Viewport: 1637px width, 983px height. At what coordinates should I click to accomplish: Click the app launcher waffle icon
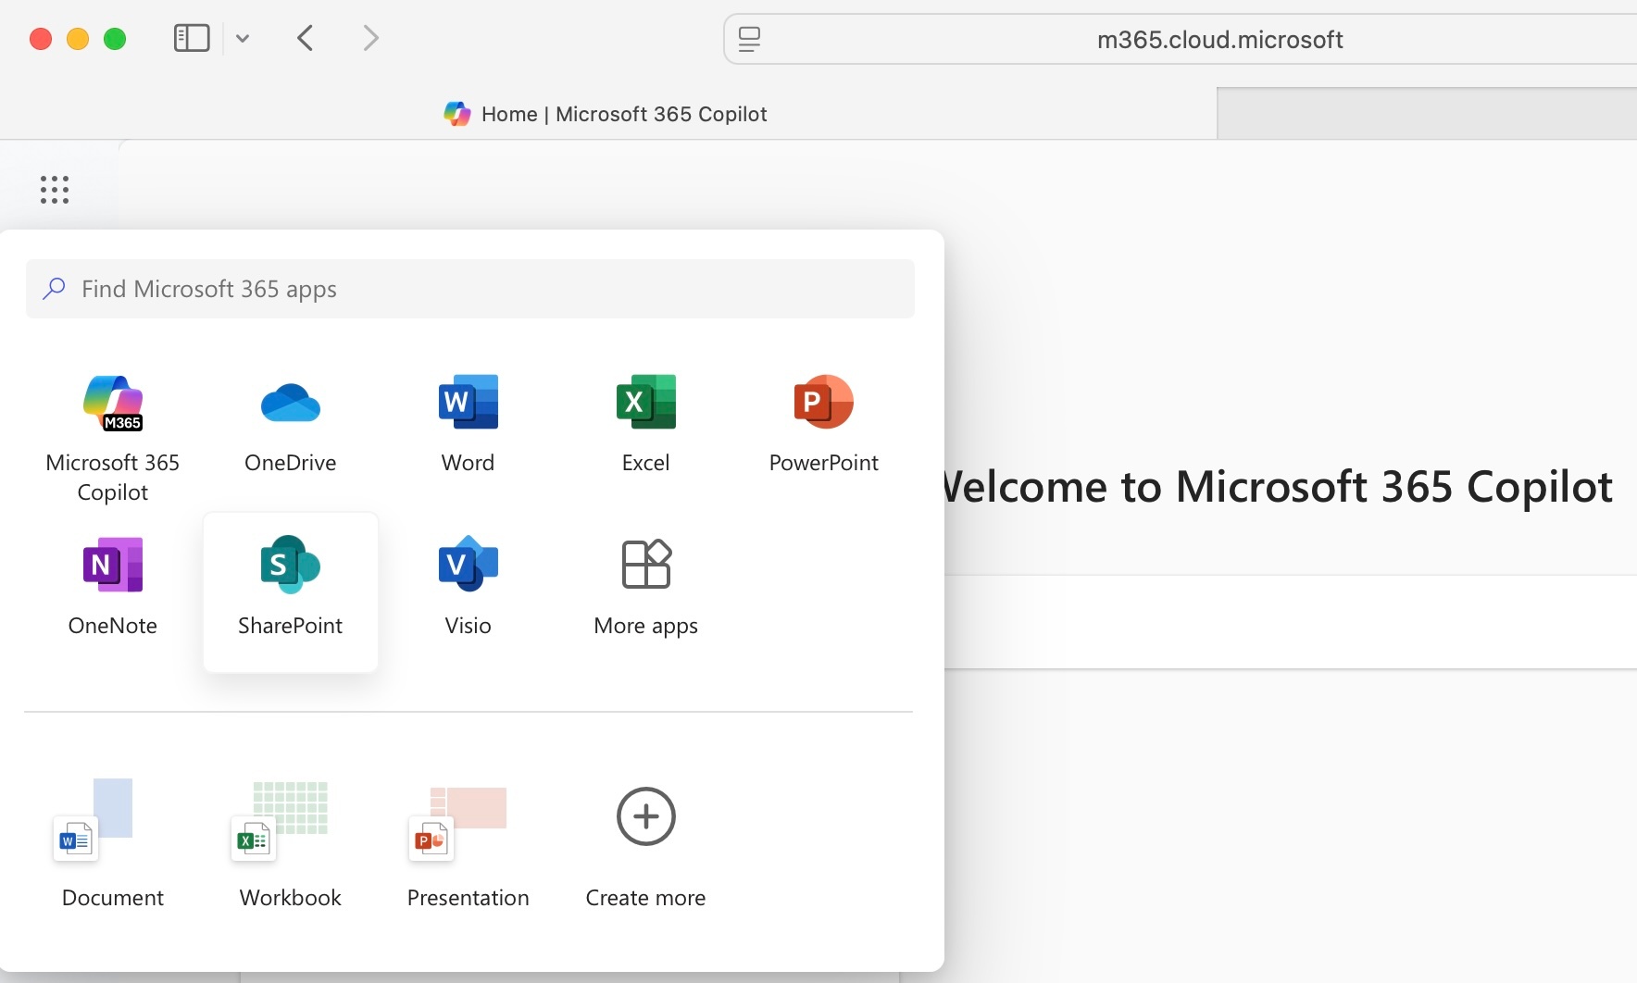pyautogui.click(x=55, y=190)
